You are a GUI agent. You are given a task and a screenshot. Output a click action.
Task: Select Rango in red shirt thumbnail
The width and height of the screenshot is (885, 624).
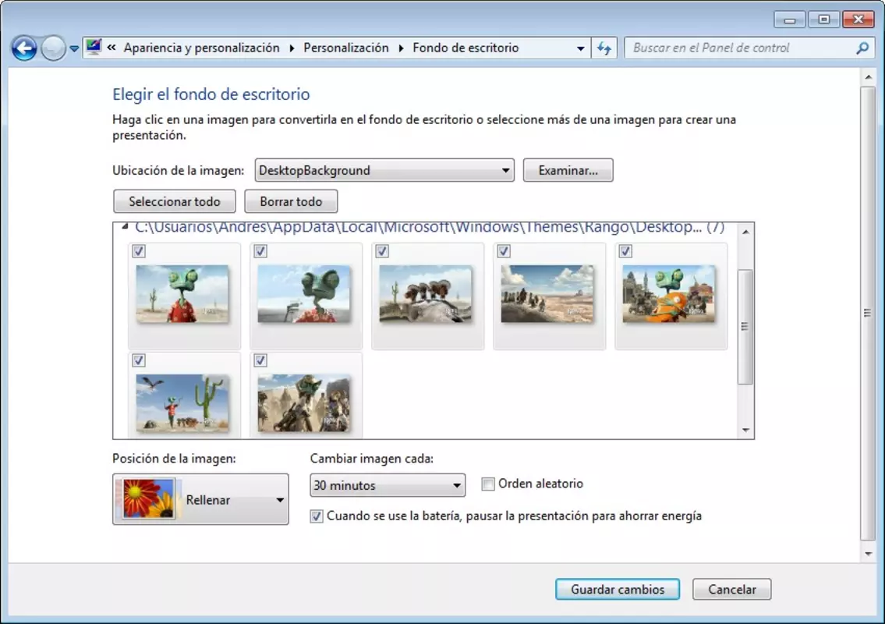pos(182,293)
